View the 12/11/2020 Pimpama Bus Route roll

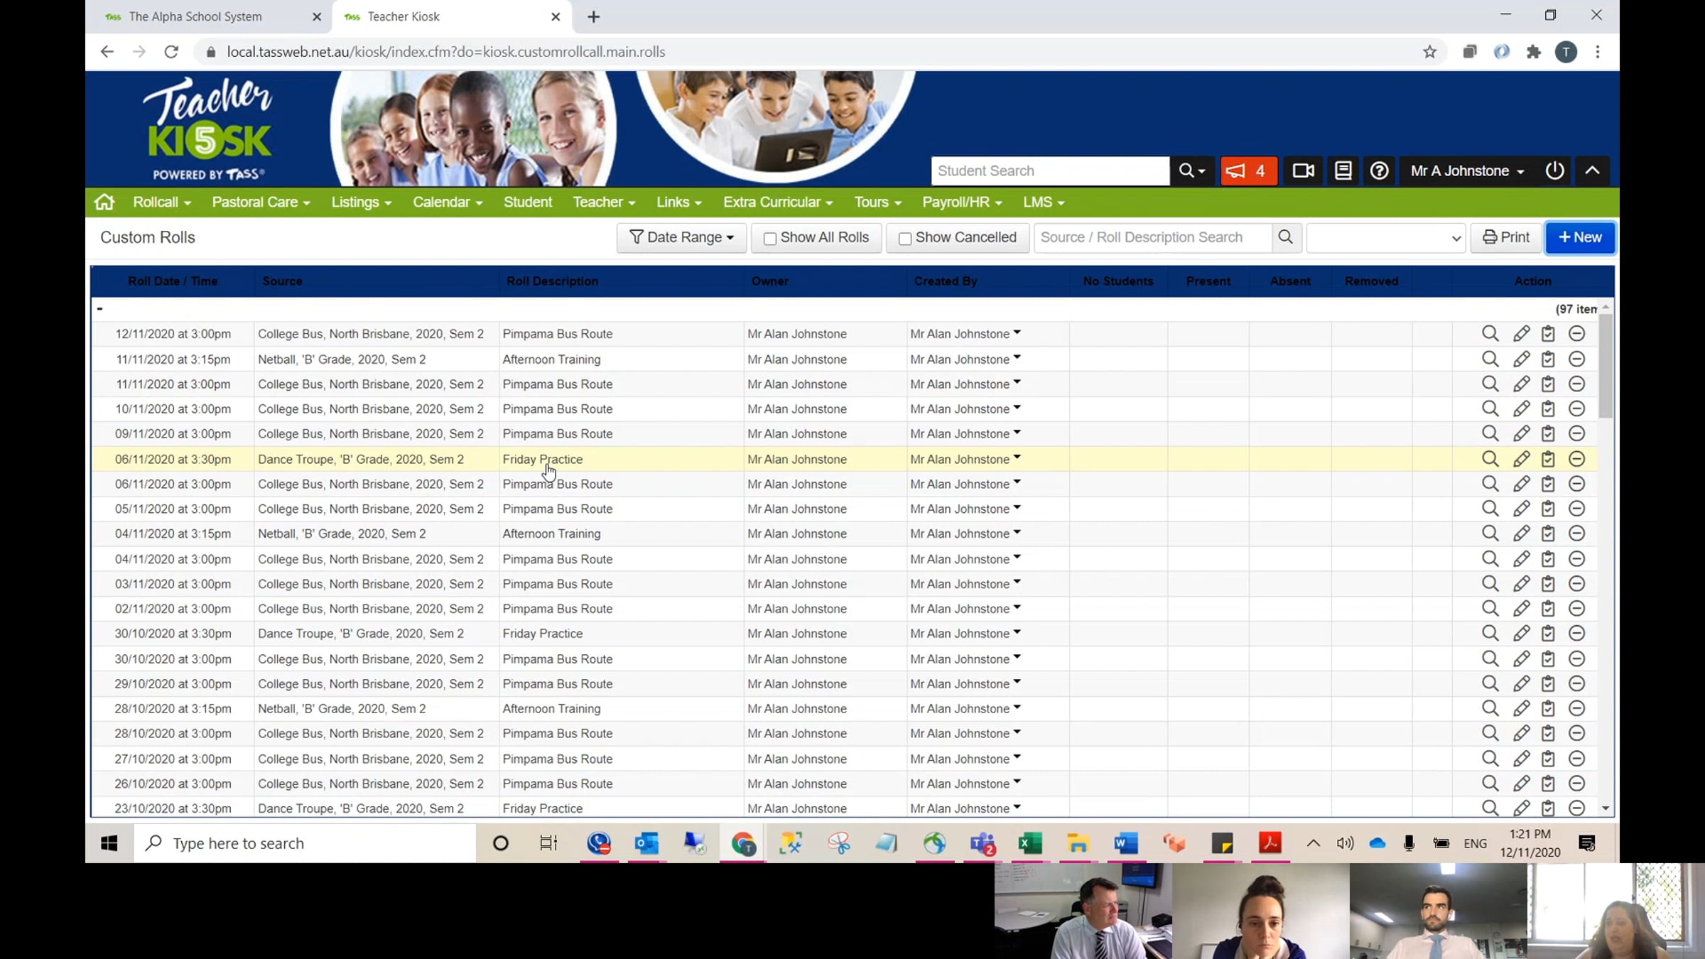point(1490,334)
